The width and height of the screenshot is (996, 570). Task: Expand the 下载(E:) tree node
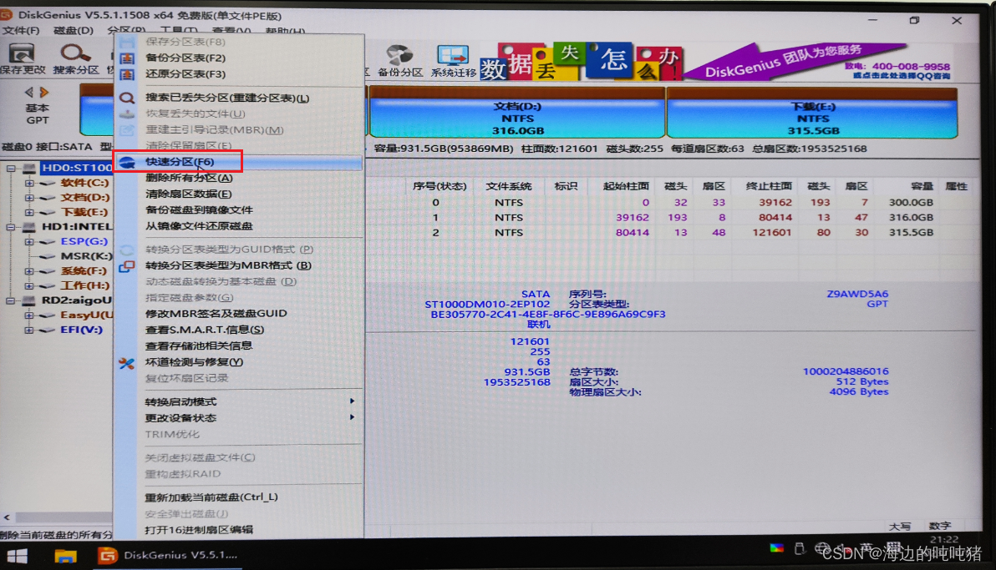[29, 212]
